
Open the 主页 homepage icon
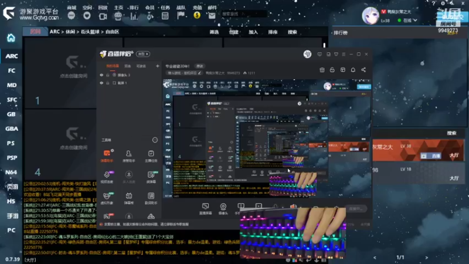[118, 16]
